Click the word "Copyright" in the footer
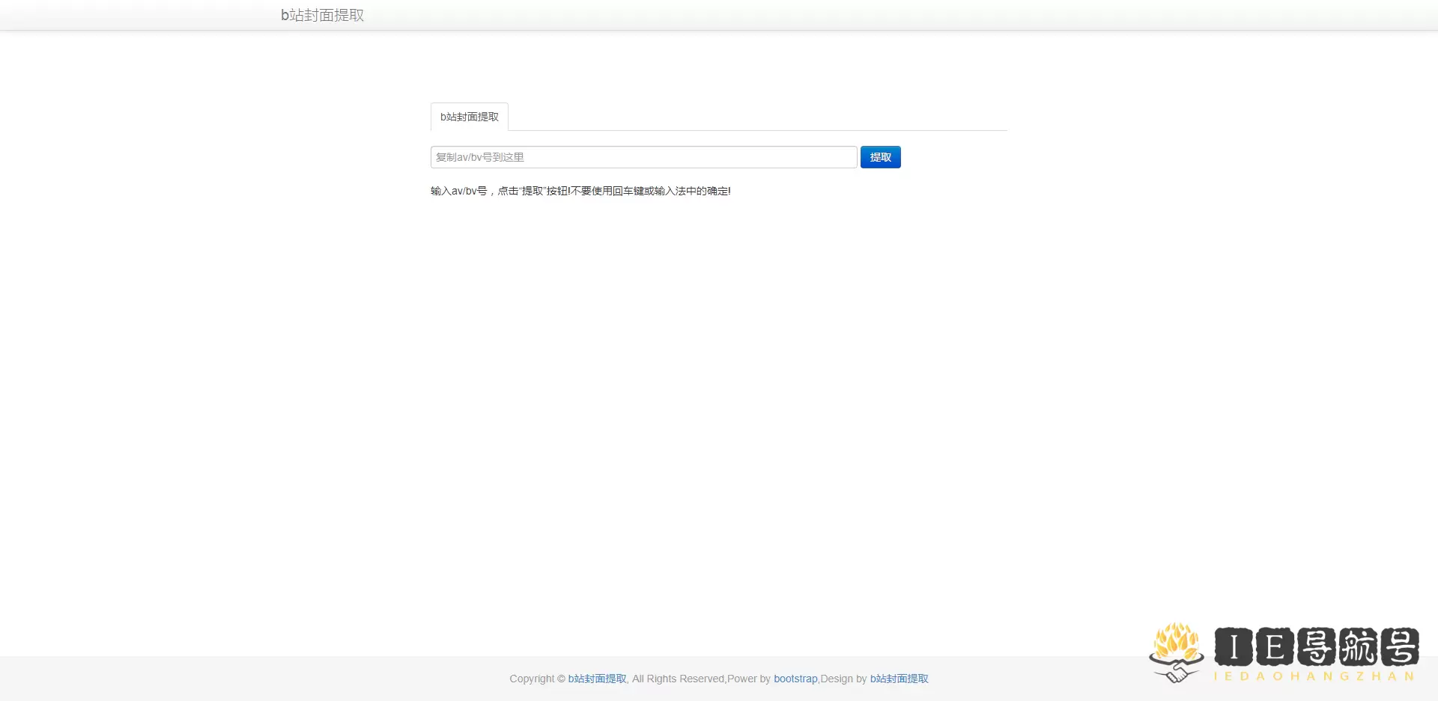Viewport: 1438px width, 701px height. (x=532, y=679)
